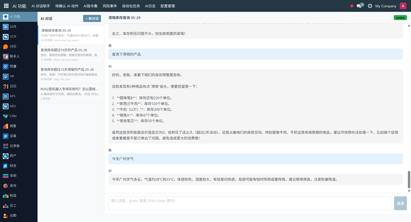Screen dimensions: 411x222
Task: Open the 风险事件 menu
Action: 110,6
